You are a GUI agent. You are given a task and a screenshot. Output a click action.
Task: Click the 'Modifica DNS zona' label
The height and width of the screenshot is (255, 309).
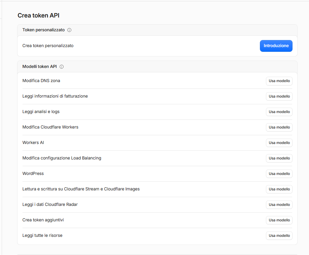pos(41,81)
